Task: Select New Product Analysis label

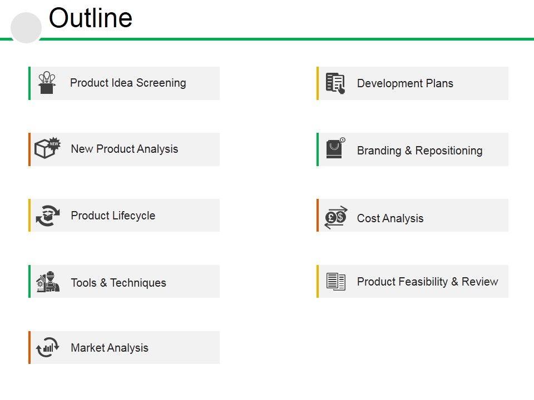Action: (125, 149)
